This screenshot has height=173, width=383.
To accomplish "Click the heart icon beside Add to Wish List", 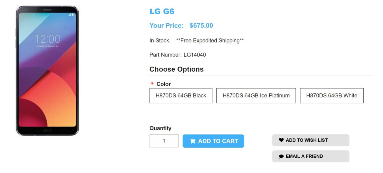I will tap(281, 140).
